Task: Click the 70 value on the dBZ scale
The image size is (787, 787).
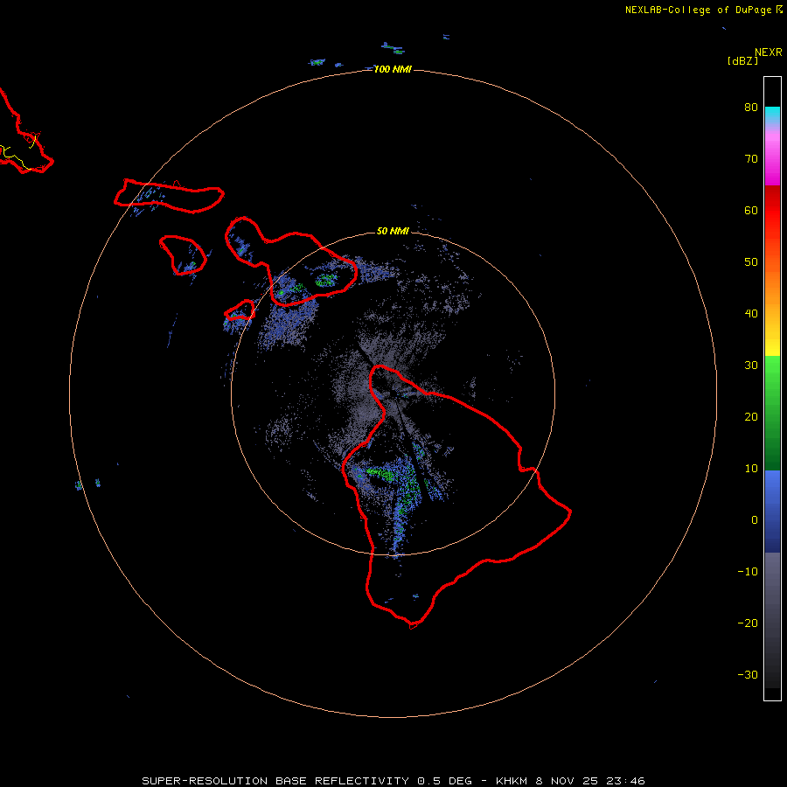Action: coord(751,159)
